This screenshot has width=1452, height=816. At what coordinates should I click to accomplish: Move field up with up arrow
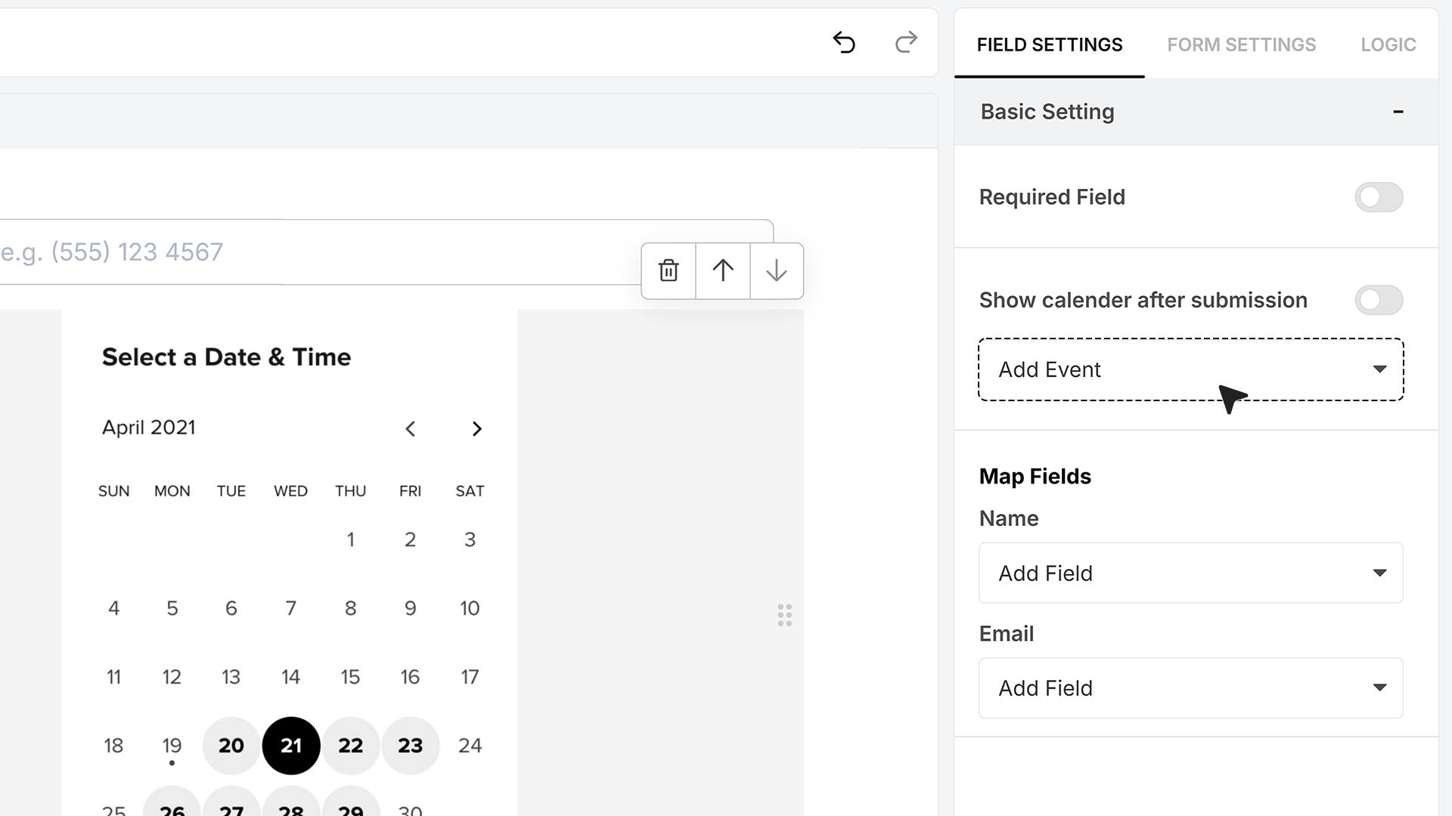(x=723, y=270)
